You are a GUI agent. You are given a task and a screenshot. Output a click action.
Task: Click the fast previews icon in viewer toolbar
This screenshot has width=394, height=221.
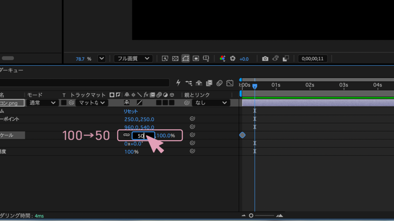pyautogui.click(x=165, y=59)
